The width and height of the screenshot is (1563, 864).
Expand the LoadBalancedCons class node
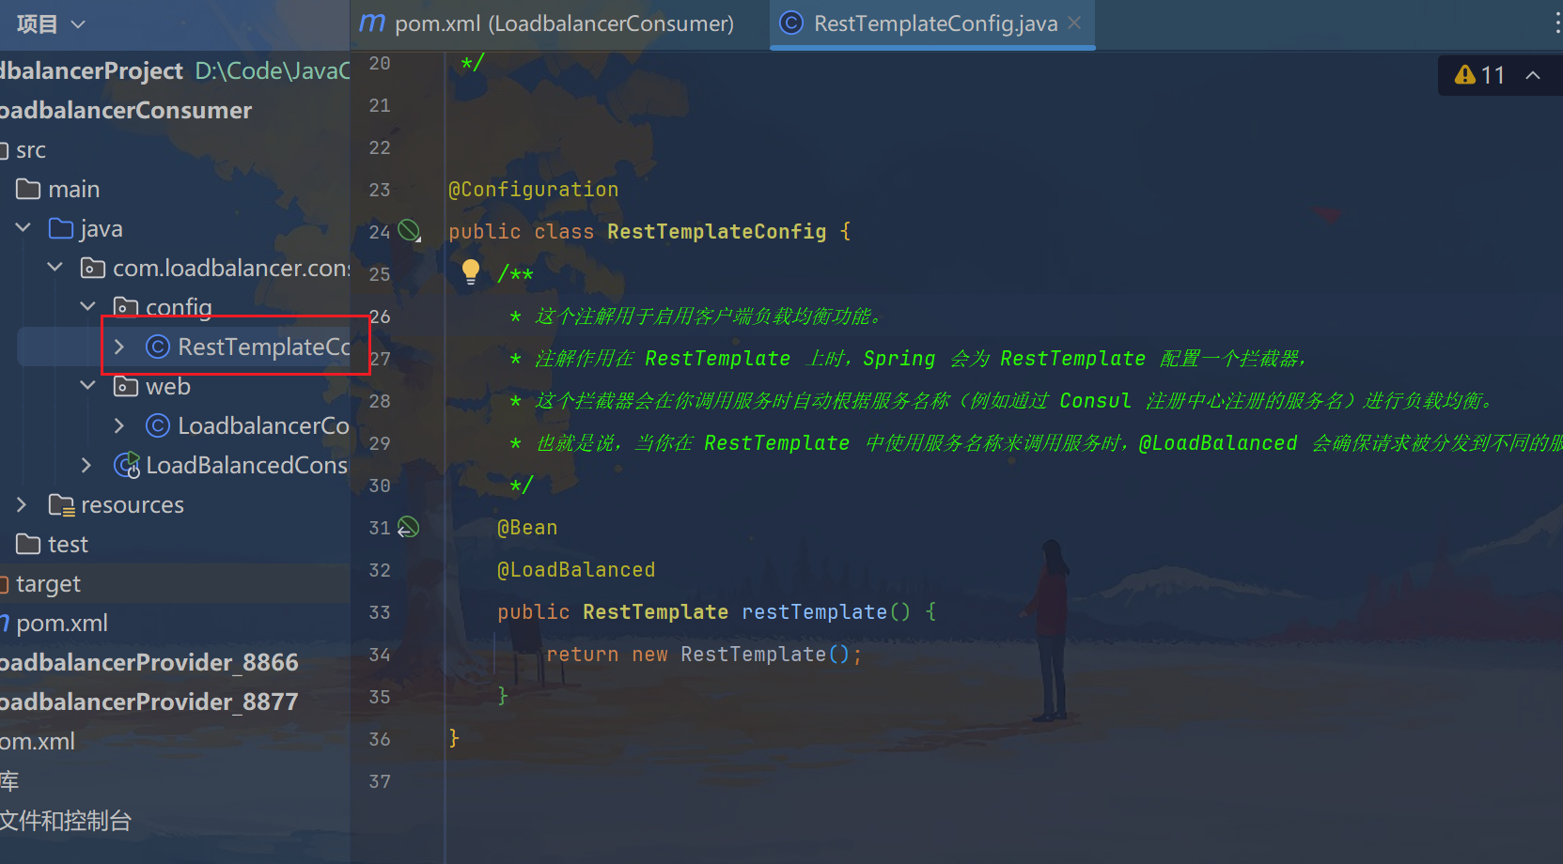click(87, 465)
